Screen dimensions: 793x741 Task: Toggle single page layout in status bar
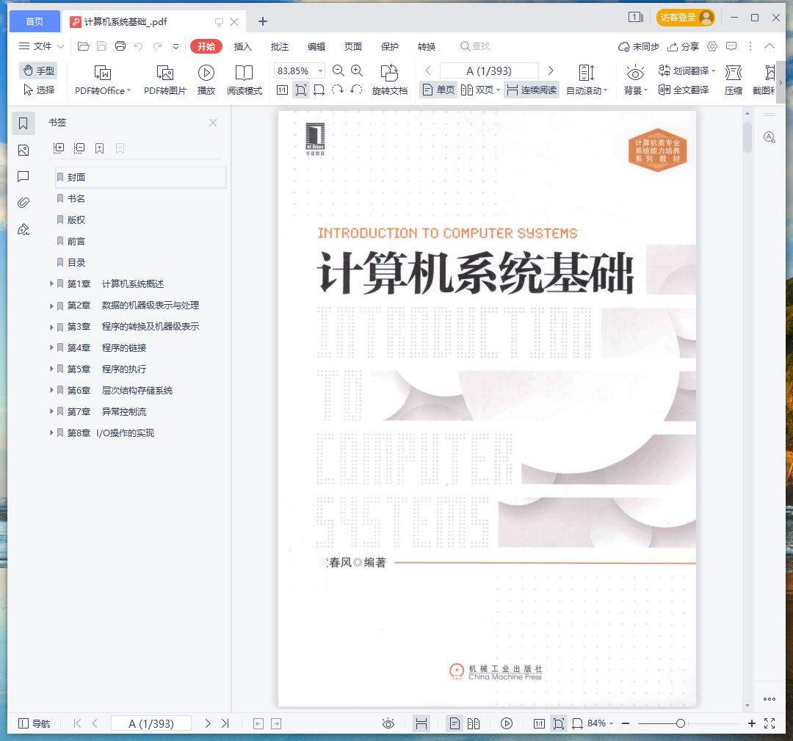(455, 723)
